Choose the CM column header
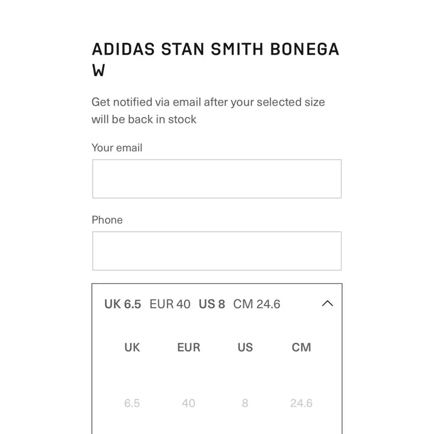Screen dimensions: 434x434 click(x=301, y=347)
